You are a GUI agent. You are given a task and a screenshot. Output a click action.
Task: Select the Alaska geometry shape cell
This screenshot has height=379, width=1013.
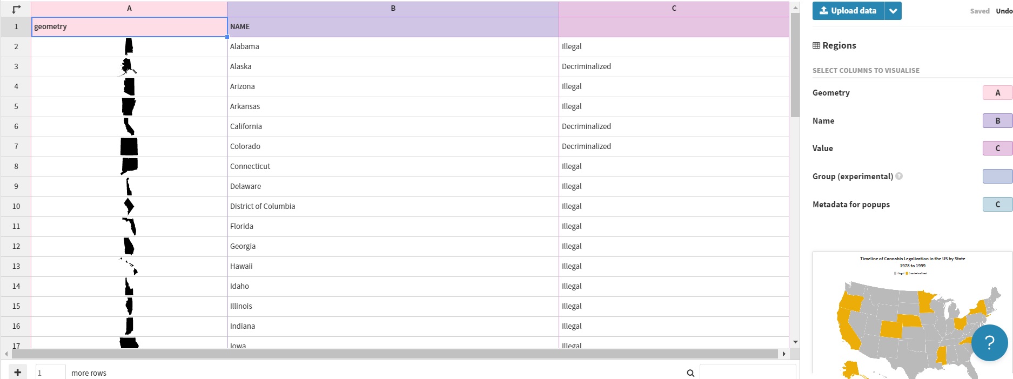(129, 67)
